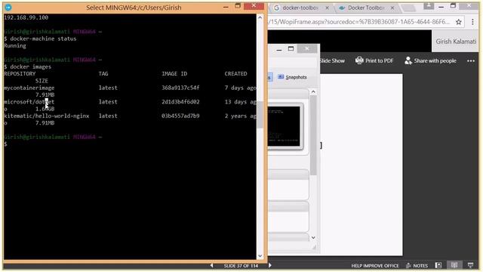Screen dimensions: 483x272
Task: Click the person icon beside Share with people
Action: click(408, 60)
